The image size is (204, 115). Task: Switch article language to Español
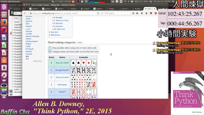coord(29,26)
